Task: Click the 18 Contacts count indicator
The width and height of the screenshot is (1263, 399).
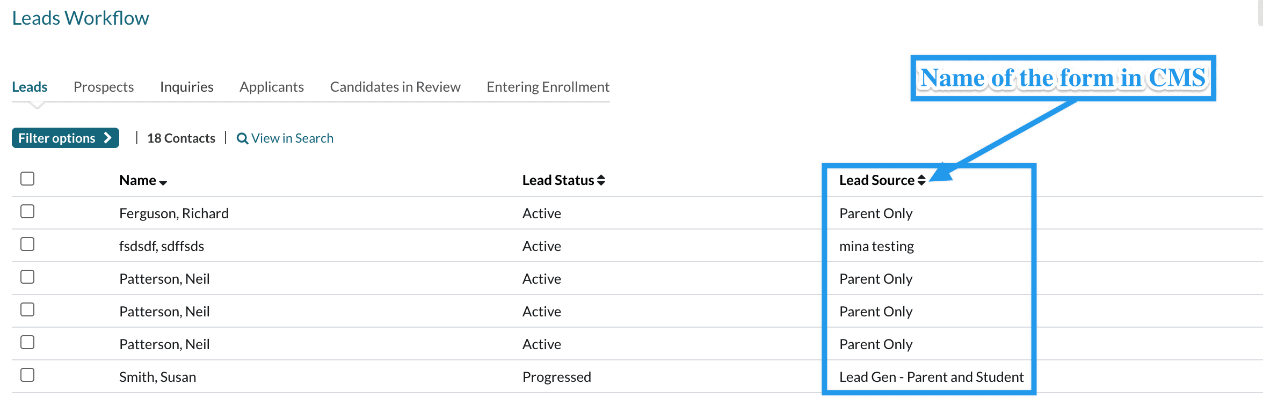Action: pos(181,138)
